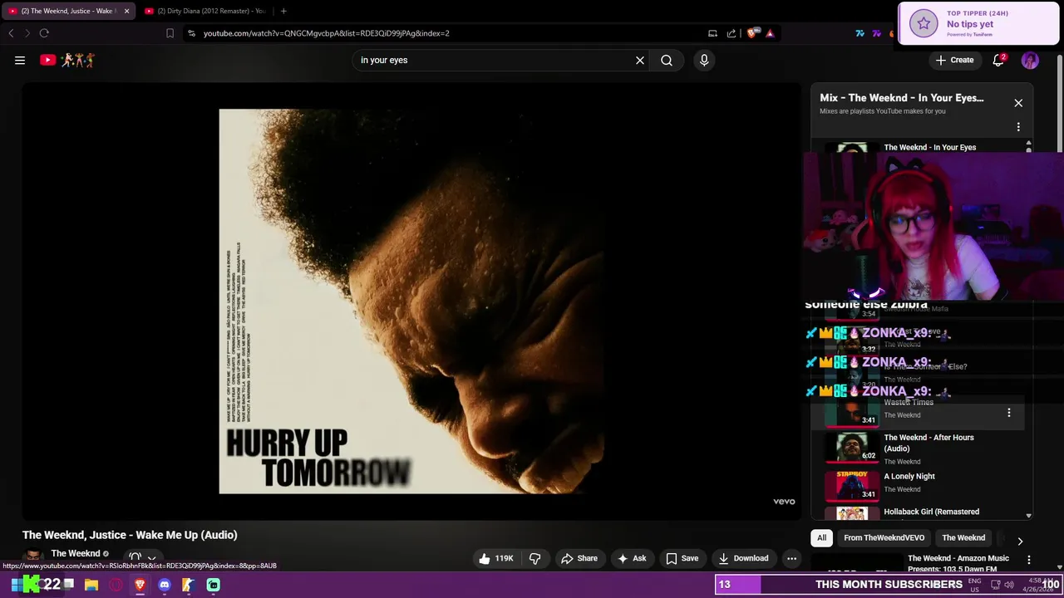Share page from address bar icon
1064x598 pixels.
(x=731, y=33)
